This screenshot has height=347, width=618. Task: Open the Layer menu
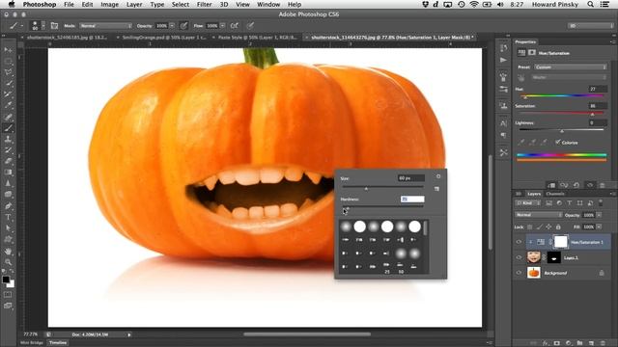coord(134,4)
